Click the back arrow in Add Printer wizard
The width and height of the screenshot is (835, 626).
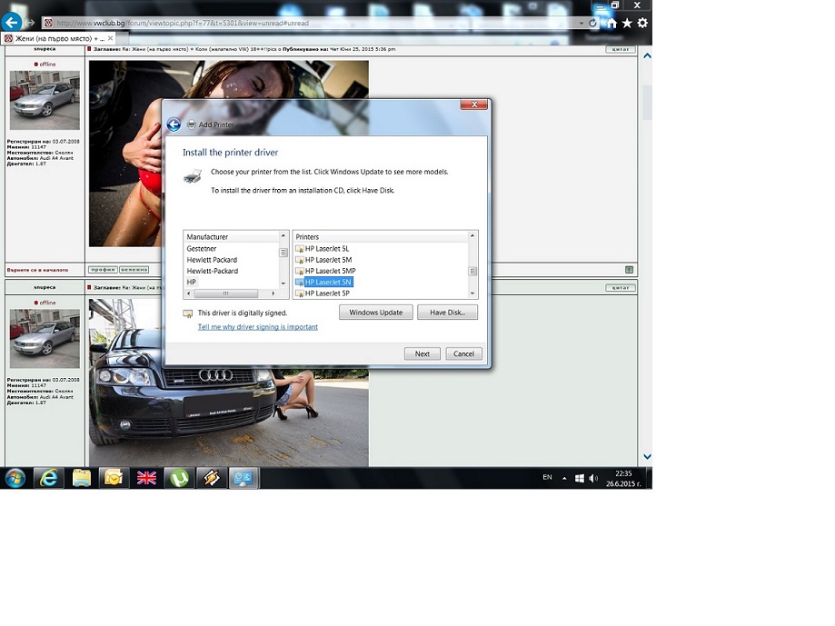click(x=174, y=125)
